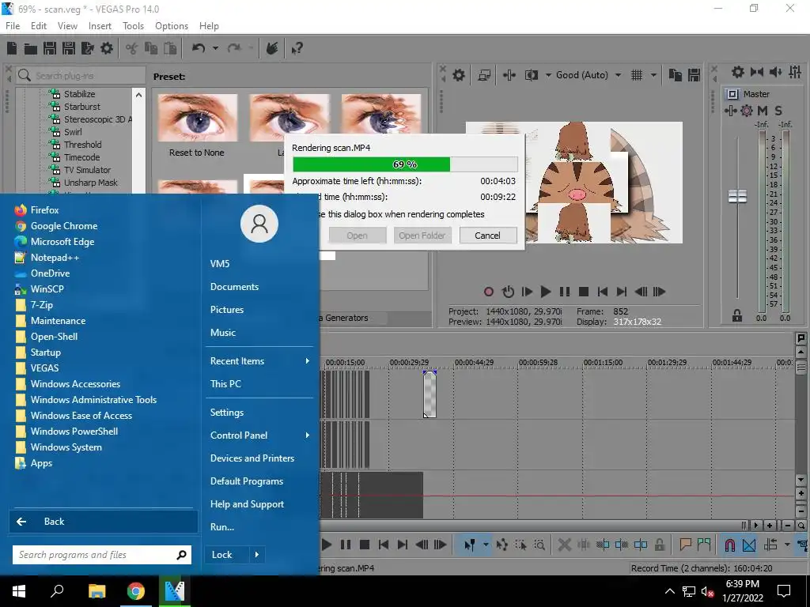Select TV Simulator plug-in in the list
810x607 pixels.
(x=87, y=170)
